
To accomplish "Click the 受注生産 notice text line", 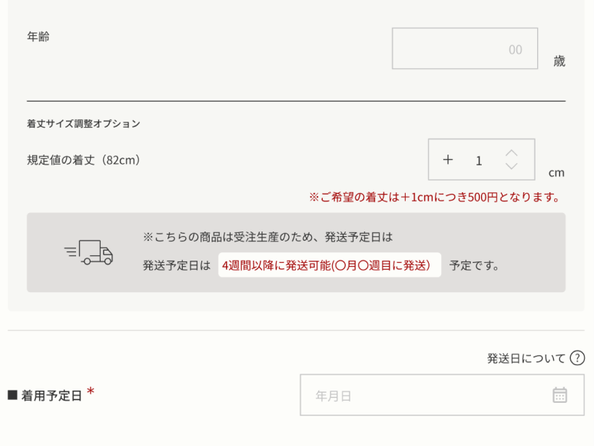I will (267, 237).
